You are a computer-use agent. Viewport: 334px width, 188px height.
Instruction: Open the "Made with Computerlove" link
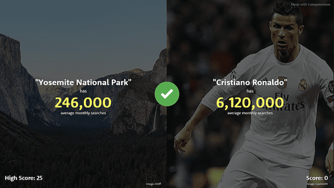310,4
